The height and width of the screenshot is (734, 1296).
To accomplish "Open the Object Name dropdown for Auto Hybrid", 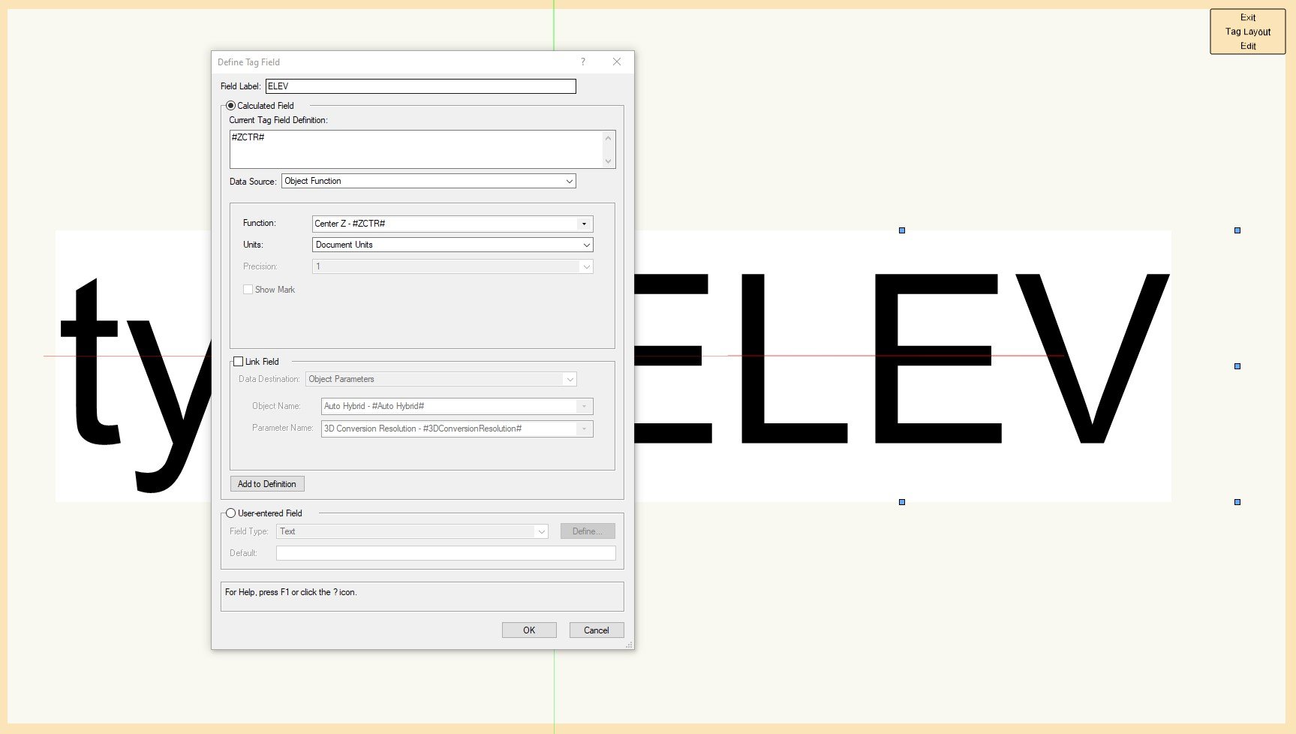I will 585,405.
